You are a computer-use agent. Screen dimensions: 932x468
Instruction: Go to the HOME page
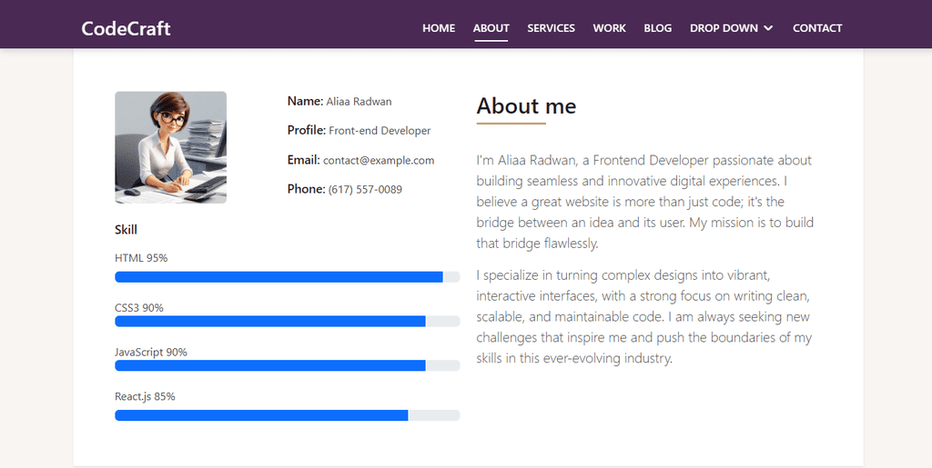click(x=438, y=28)
